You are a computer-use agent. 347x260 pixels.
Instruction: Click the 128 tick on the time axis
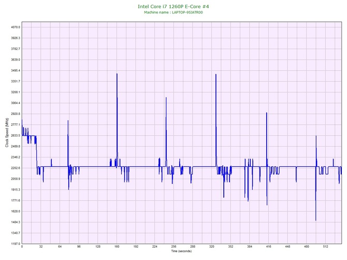click(x=98, y=247)
